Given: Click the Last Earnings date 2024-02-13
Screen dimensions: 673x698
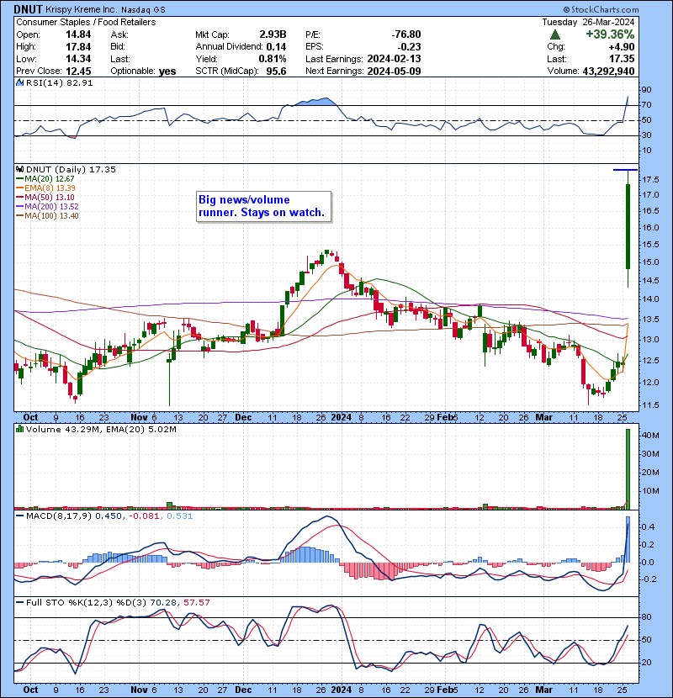Looking at the screenshot, I should 394,59.
